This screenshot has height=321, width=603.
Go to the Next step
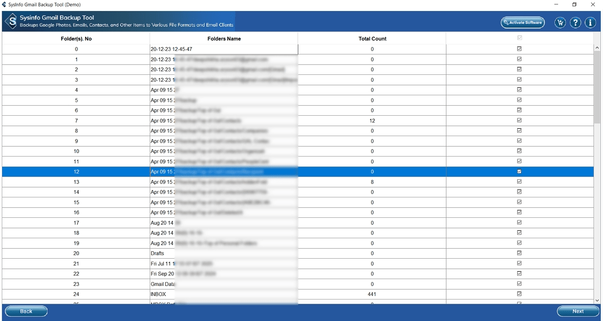click(578, 312)
